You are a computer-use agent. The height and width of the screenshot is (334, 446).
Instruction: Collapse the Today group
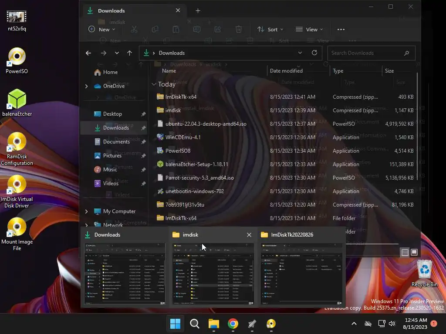point(154,84)
